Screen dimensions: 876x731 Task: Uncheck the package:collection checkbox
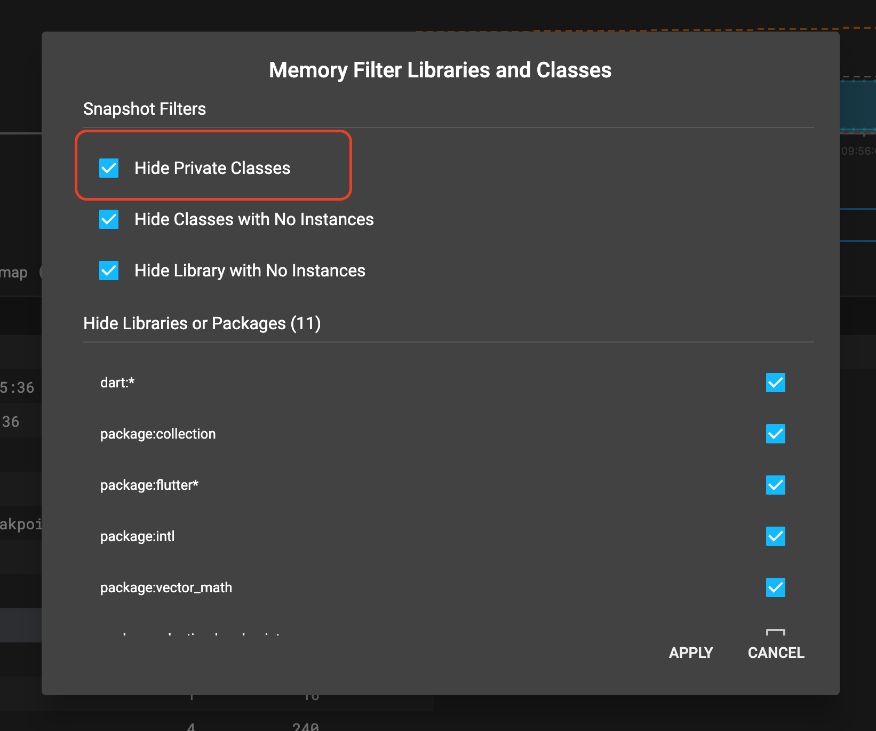coord(775,434)
